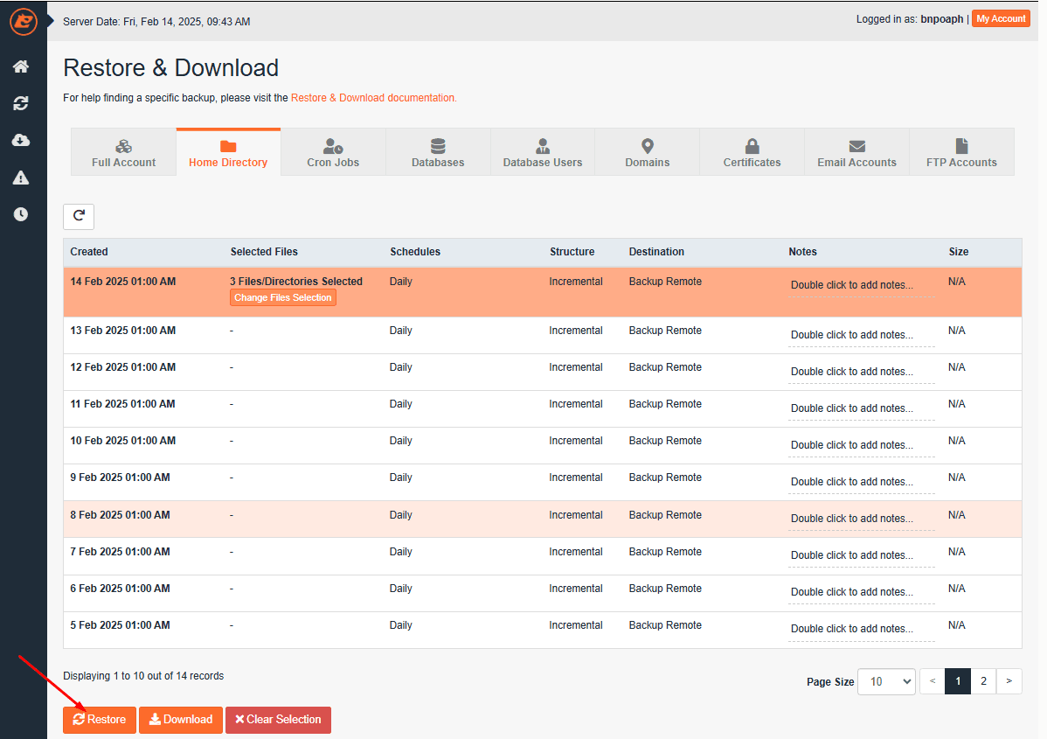Click the sidebar restore sync icon
The image size is (1047, 739).
click(x=21, y=103)
